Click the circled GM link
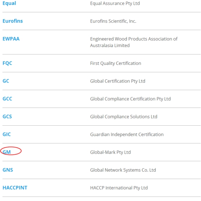The width and height of the screenshot is (201, 201). [7, 152]
